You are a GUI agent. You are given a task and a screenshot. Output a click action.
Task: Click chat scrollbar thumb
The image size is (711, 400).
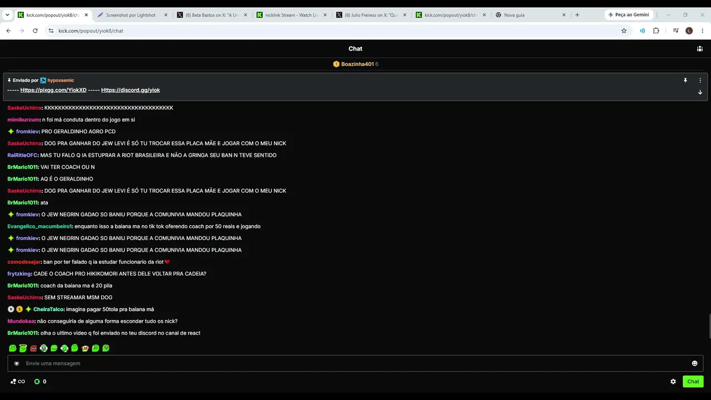click(709, 326)
